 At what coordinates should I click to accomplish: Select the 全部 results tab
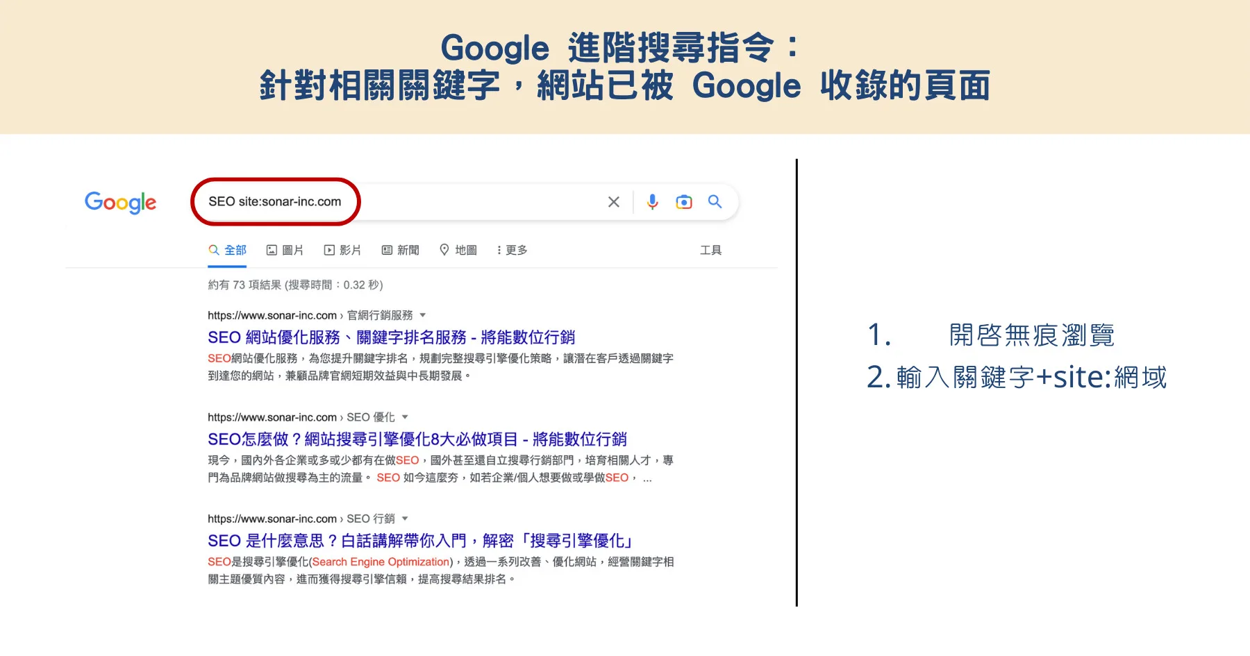point(228,250)
